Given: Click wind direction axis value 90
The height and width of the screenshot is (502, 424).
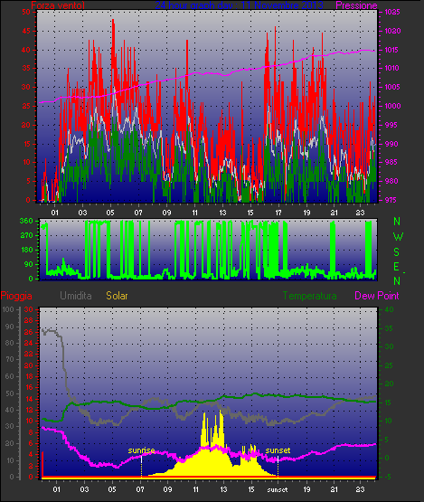Looking at the screenshot, I should tap(29, 264).
